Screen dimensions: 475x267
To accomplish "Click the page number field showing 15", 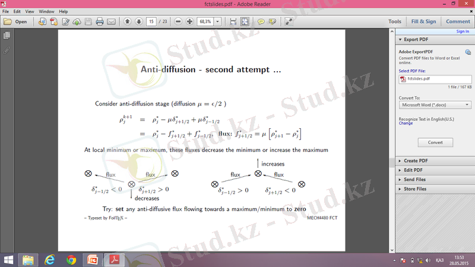I will pyautogui.click(x=151, y=21).
